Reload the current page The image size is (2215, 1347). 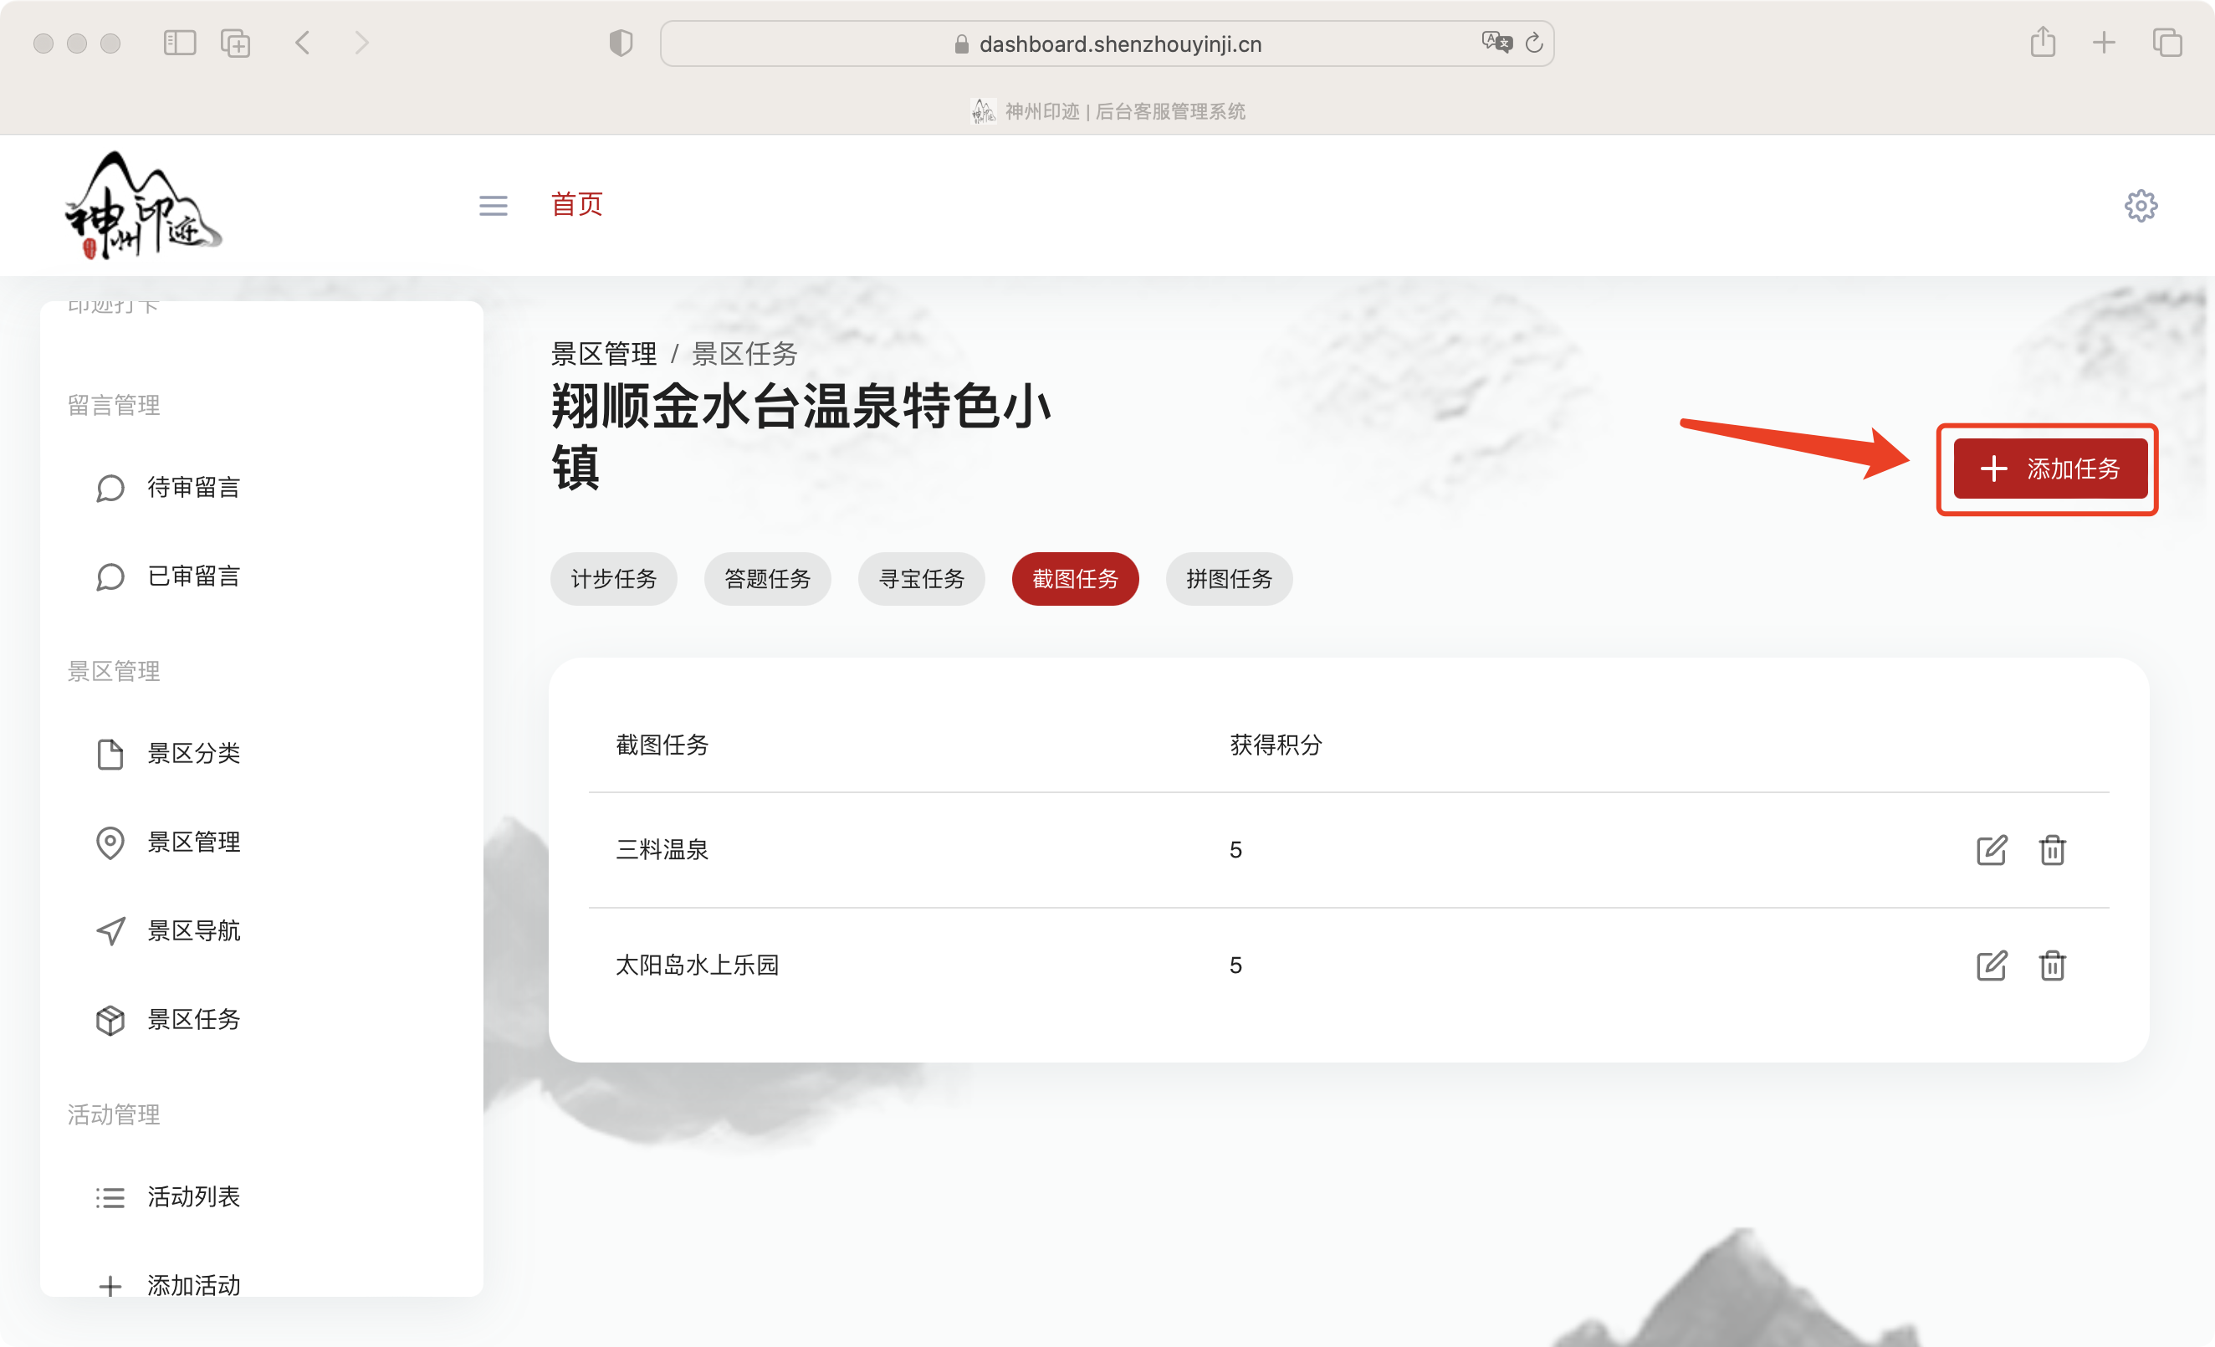click(1534, 43)
